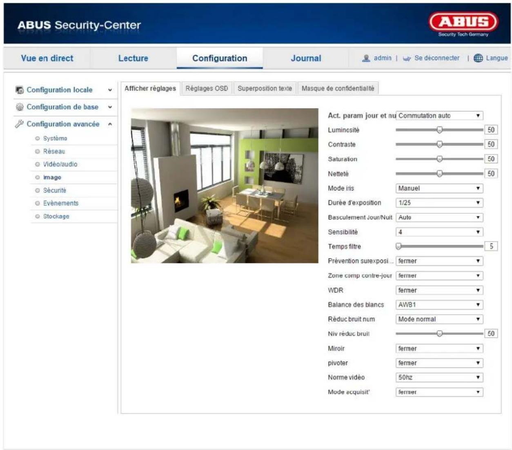Viewport: 512px width, 450px height.
Task: Open the Balance des blancs dropdown
Action: (439, 305)
